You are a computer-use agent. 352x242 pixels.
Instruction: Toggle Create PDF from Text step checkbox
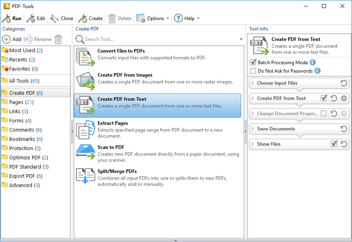coord(324,98)
